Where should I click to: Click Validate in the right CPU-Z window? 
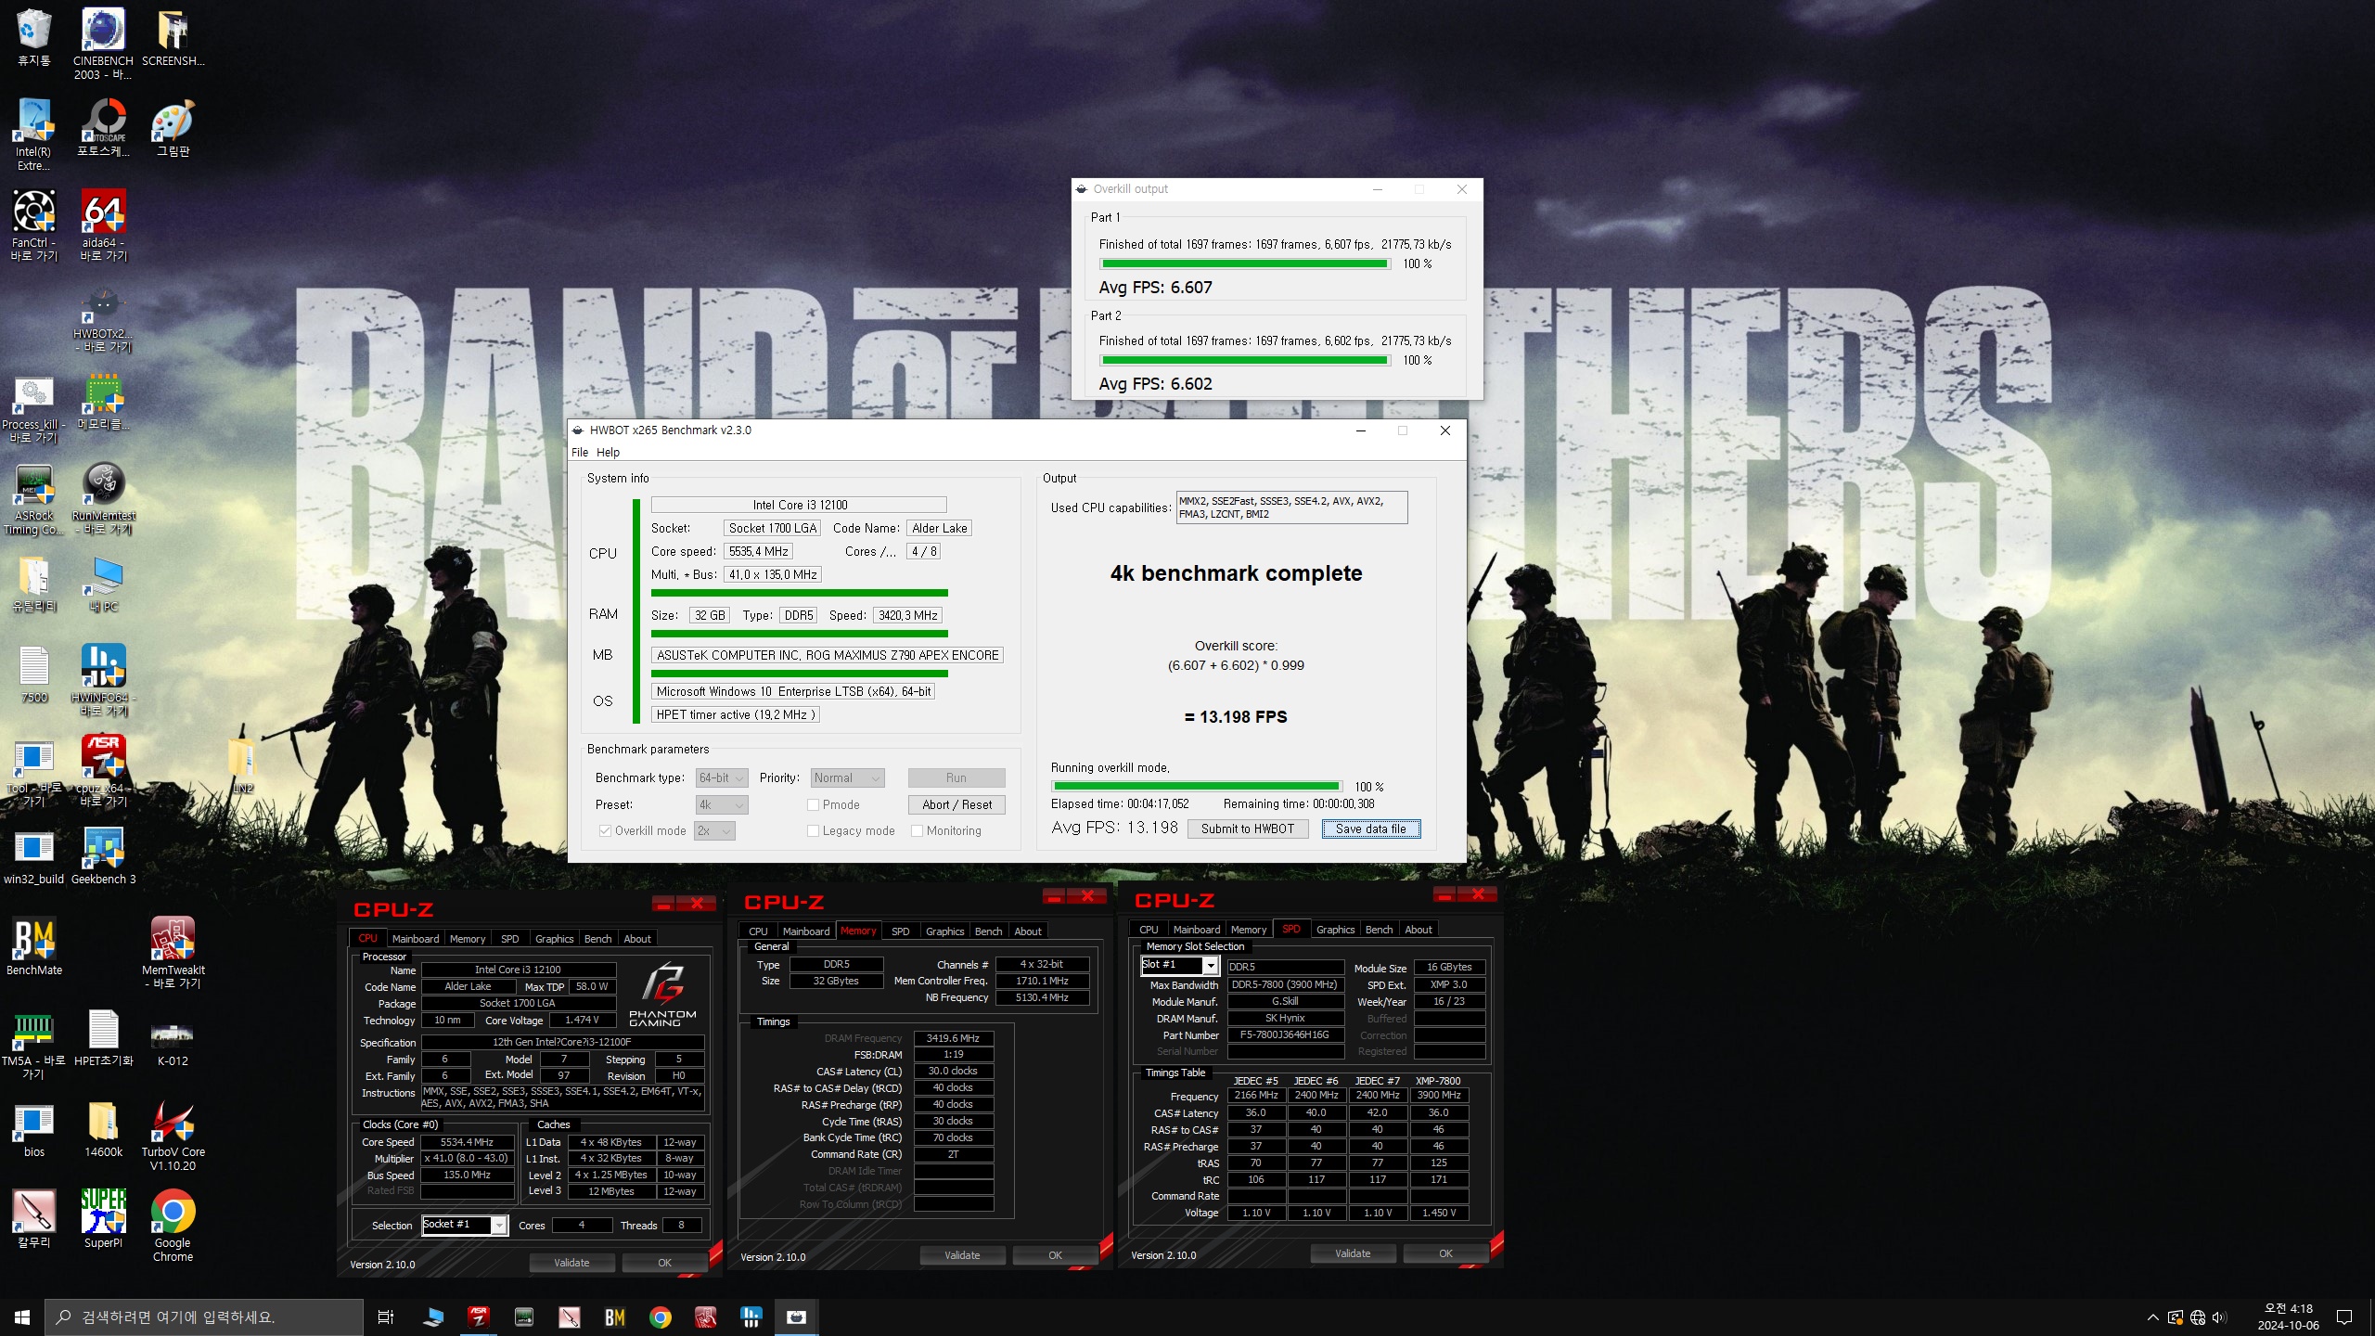pos(1353,1253)
